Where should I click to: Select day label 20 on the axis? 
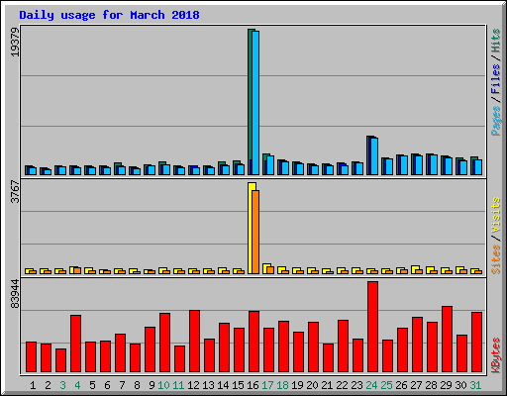click(312, 385)
